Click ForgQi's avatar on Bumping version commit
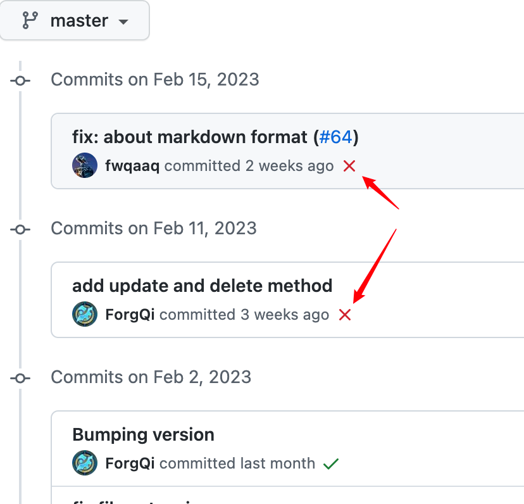This screenshot has height=504, width=524. (x=85, y=463)
